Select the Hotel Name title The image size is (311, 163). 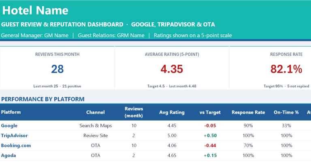click(x=35, y=10)
